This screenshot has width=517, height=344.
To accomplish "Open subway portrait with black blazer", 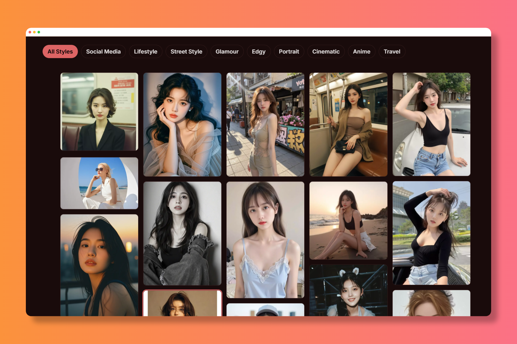I will click(99, 112).
